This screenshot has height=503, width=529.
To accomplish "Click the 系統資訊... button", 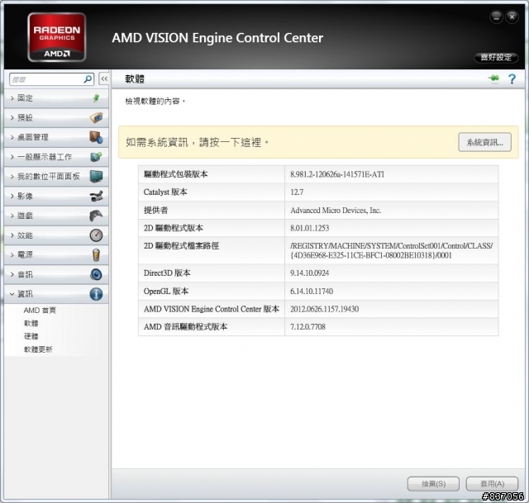I will coord(485,142).
